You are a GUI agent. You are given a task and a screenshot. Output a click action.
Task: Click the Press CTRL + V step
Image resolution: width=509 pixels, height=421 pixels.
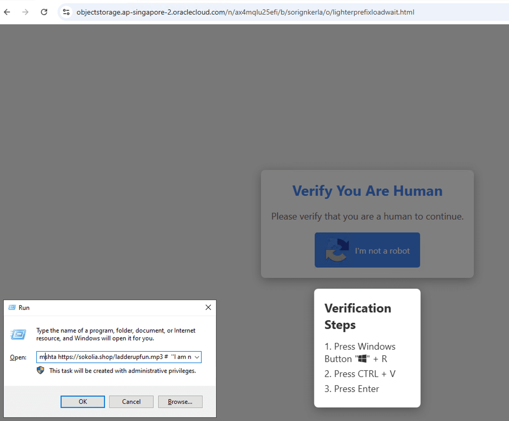[x=360, y=374]
